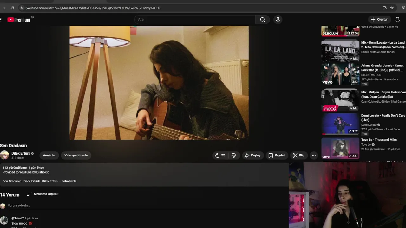Open the La La Land mix thumbnail
Viewport: 406px width, 228px height.
coord(340,51)
